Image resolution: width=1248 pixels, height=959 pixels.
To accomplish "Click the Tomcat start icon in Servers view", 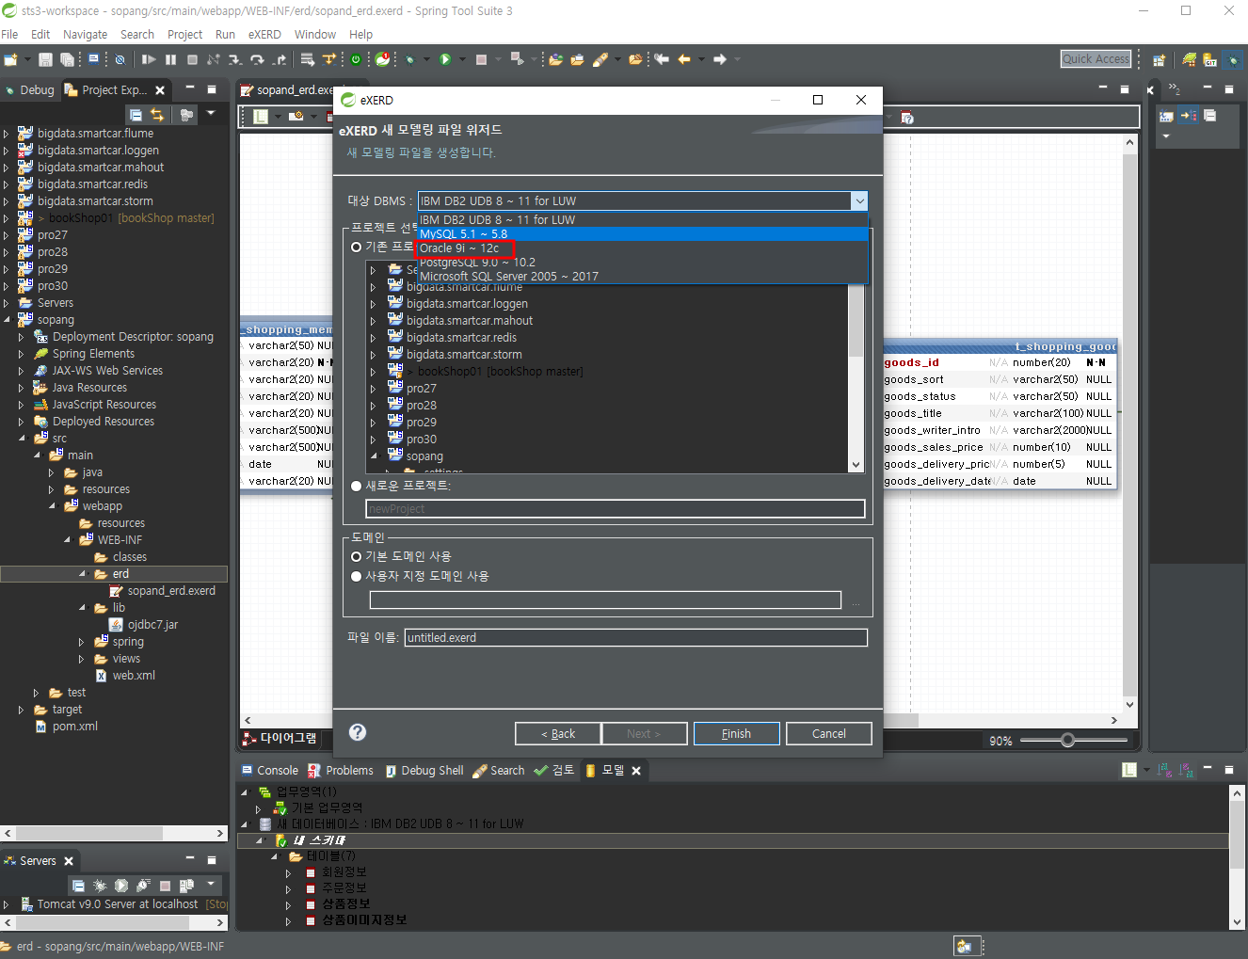I will 121,886.
